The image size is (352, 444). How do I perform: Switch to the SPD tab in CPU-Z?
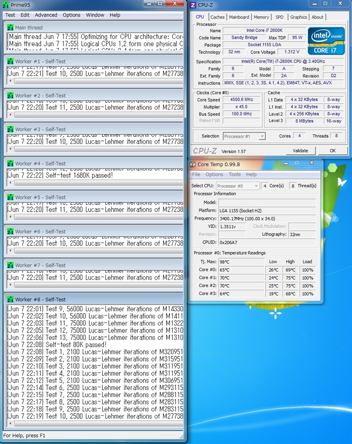(280, 17)
